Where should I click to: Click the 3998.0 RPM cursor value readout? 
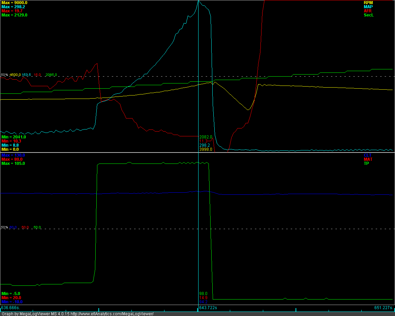pos(205,149)
